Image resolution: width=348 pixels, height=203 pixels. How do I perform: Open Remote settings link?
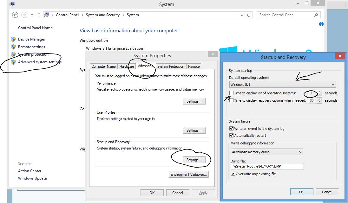click(x=31, y=47)
